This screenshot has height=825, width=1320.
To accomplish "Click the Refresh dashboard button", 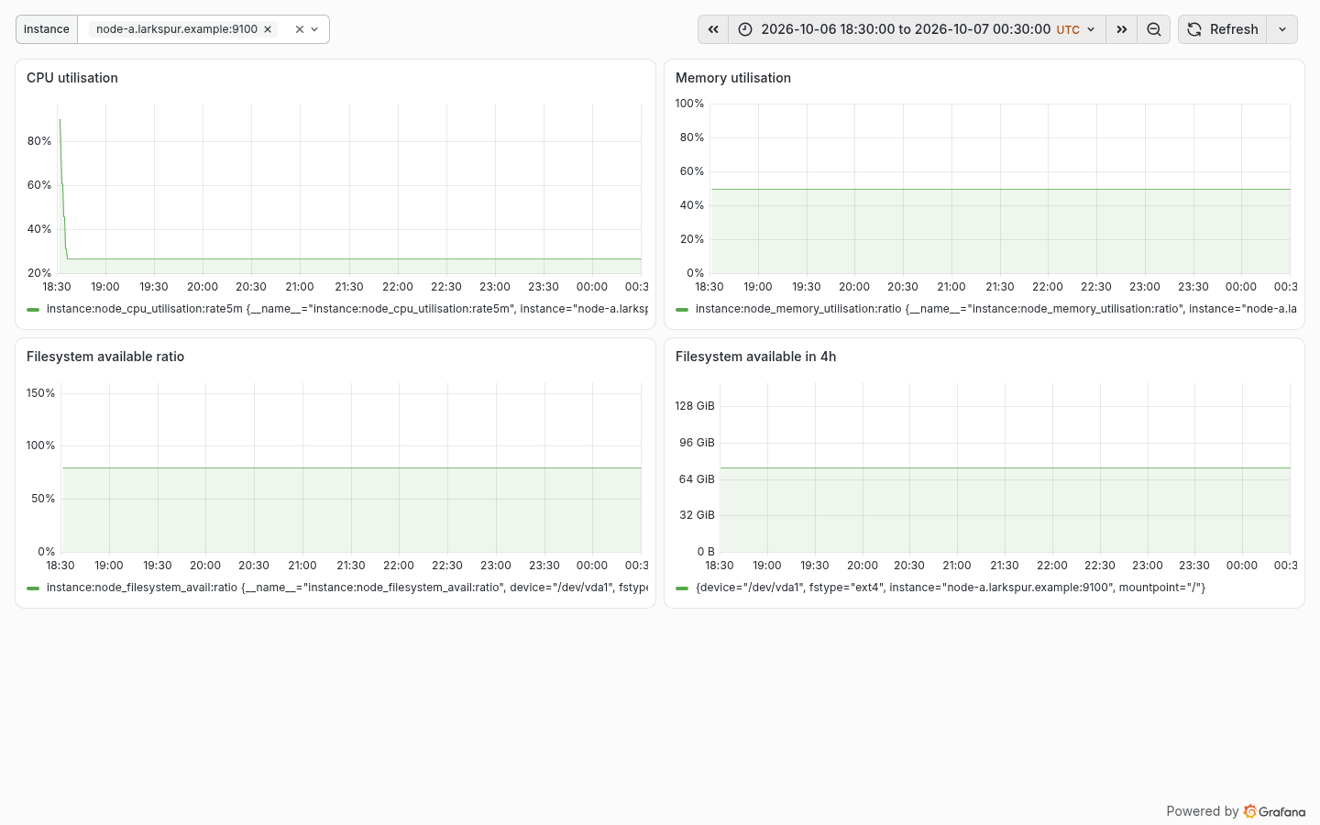I will click(1222, 29).
